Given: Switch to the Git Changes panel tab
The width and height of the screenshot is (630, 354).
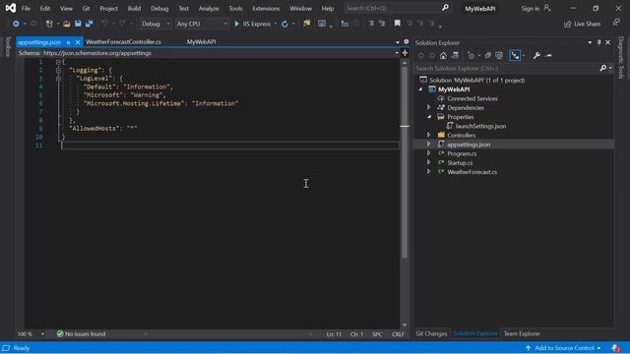Looking at the screenshot, I should click(x=431, y=333).
